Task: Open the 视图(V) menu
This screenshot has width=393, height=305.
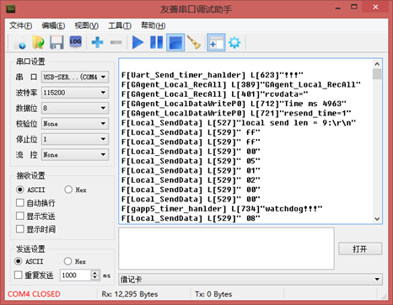Action: pyautogui.click(x=86, y=25)
